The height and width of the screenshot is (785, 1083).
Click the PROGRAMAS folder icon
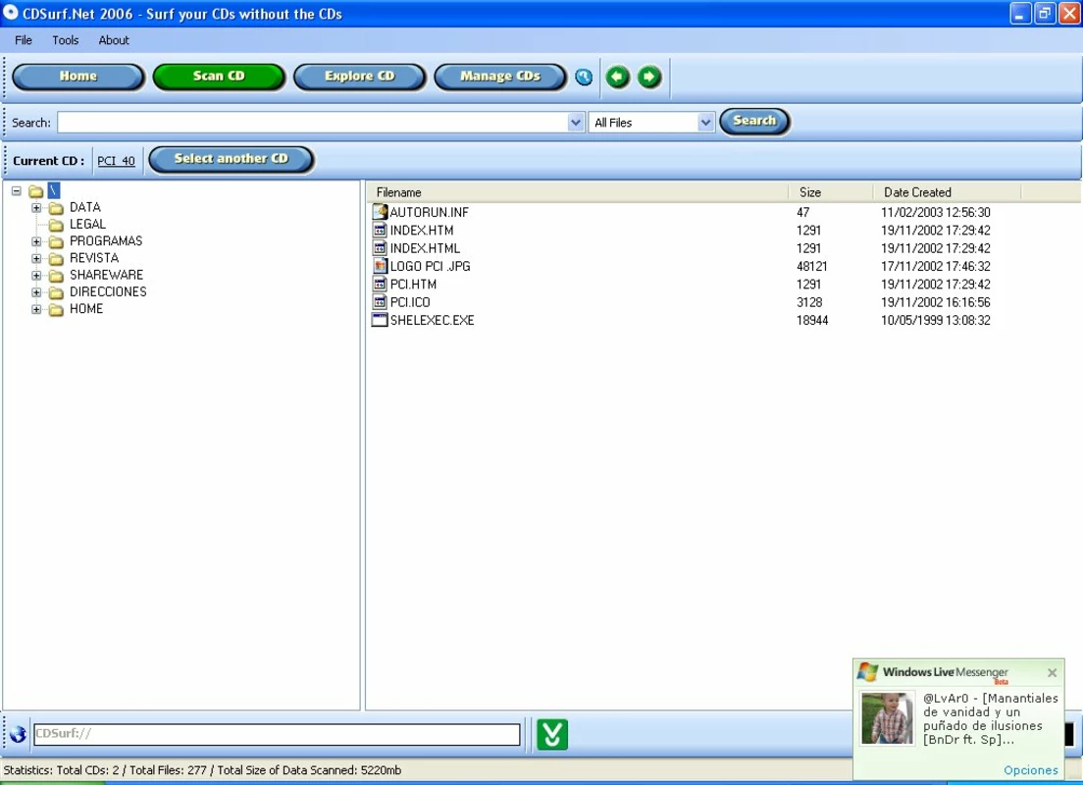tap(56, 241)
